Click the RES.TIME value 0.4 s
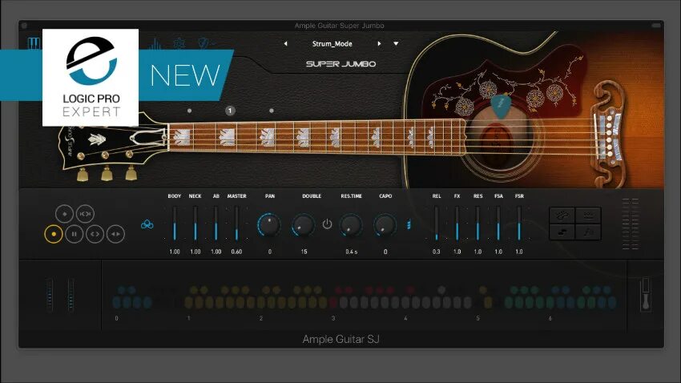681x383 pixels. click(352, 252)
